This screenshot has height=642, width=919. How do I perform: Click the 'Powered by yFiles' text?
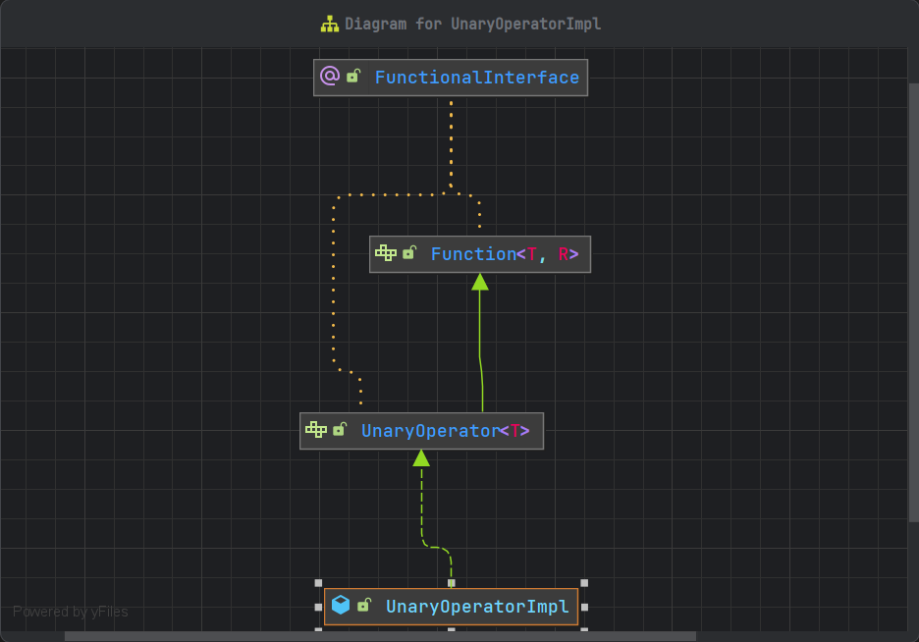click(x=70, y=612)
